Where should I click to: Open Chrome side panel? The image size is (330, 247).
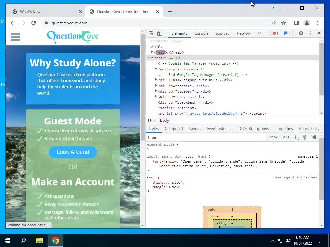point(296,23)
